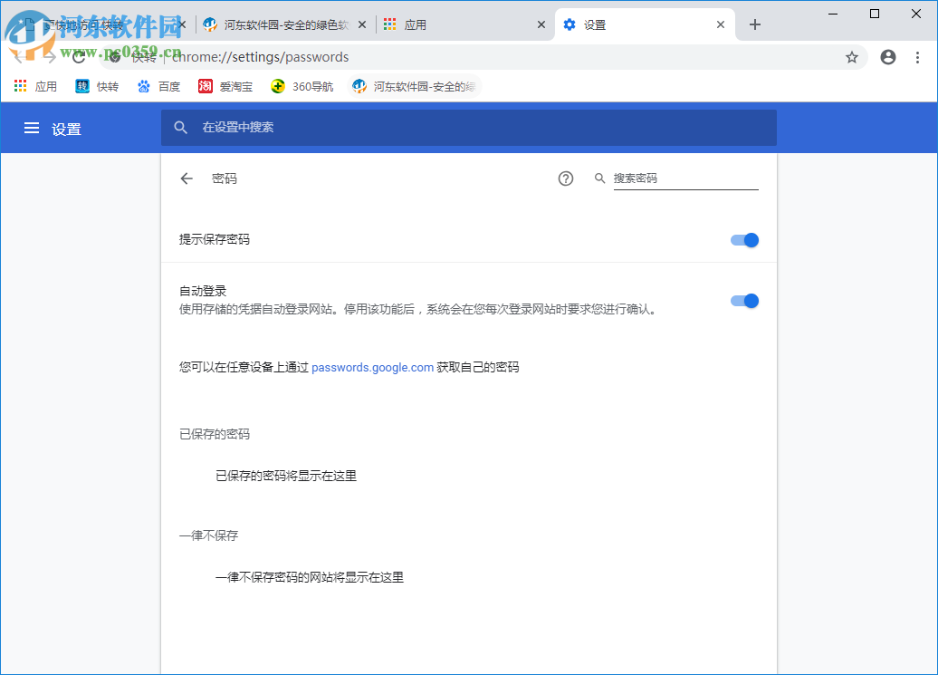Bookmark this page with the star icon
Screen dimensions: 938x675
[851, 56]
